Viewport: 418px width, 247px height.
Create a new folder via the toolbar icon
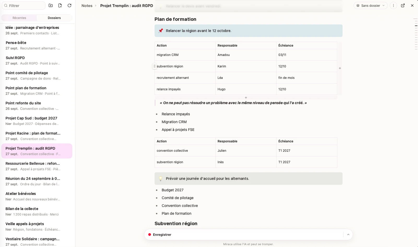(51, 5)
